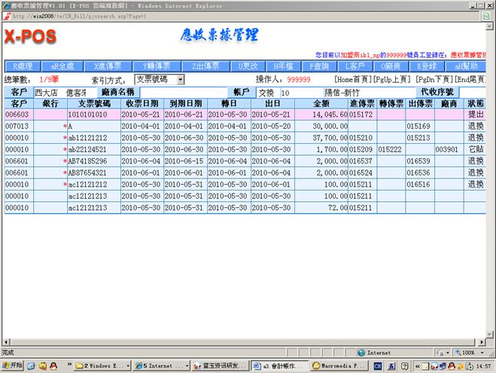Expand the 索引方式 dropdown
This screenshot has height=373, width=496.
pyautogui.click(x=180, y=79)
